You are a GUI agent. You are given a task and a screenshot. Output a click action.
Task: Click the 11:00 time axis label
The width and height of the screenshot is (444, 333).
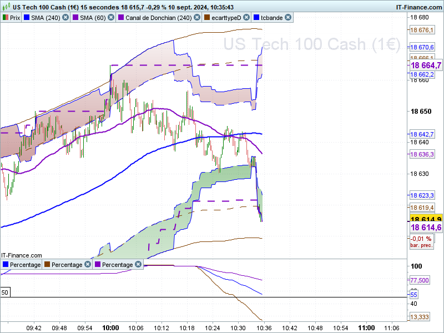(366, 328)
